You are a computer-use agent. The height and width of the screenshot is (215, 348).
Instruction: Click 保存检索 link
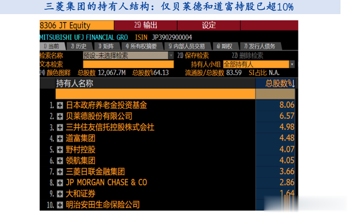click(193, 56)
